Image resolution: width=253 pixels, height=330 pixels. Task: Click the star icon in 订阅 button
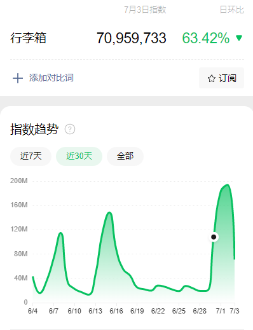(211, 78)
